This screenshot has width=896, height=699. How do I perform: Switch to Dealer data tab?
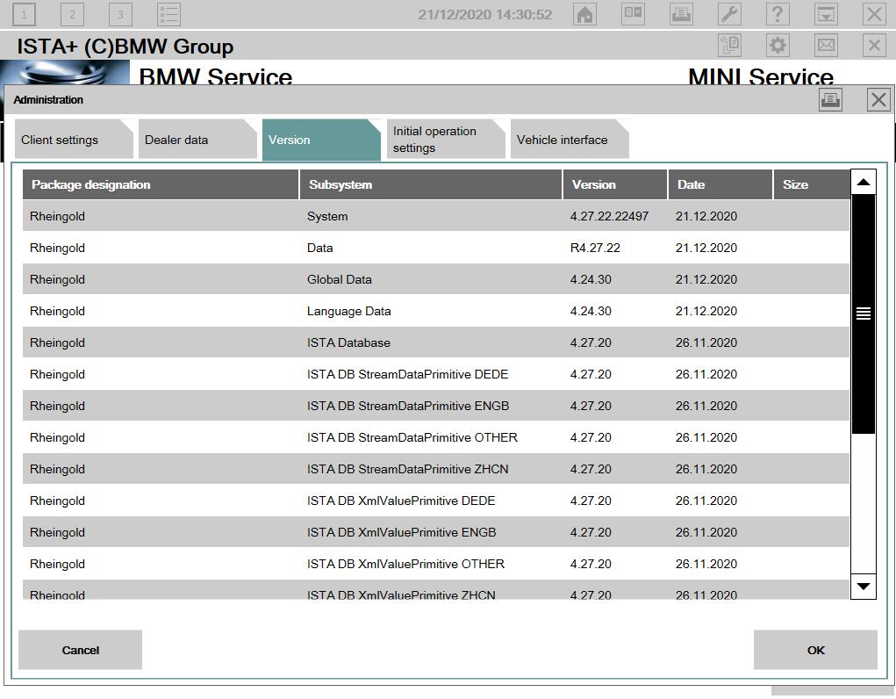[x=197, y=139]
